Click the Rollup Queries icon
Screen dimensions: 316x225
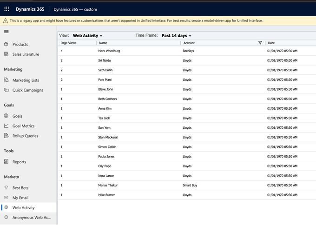point(6,136)
